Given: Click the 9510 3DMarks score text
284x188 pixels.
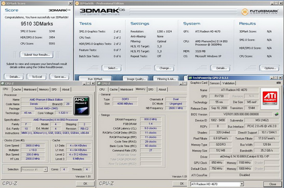Looking at the screenshot, I should coord(37,24).
